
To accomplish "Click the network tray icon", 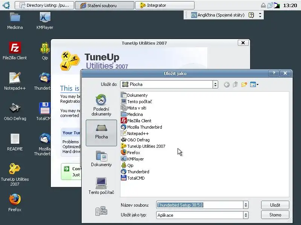I will 270,5.
